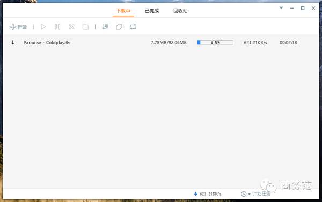Click the 621.21KB/s speed in task row
This screenshot has width=322, height=202.
point(255,43)
